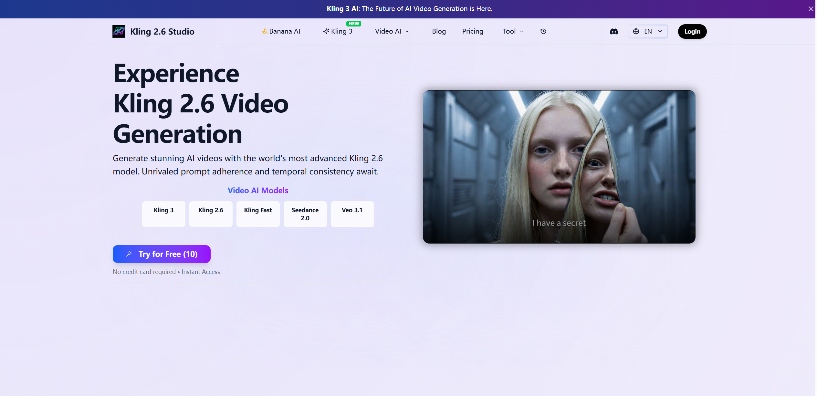Click the 'No credit card required • Instant Access' text
Viewport: 817px width, 396px height.
click(x=166, y=272)
